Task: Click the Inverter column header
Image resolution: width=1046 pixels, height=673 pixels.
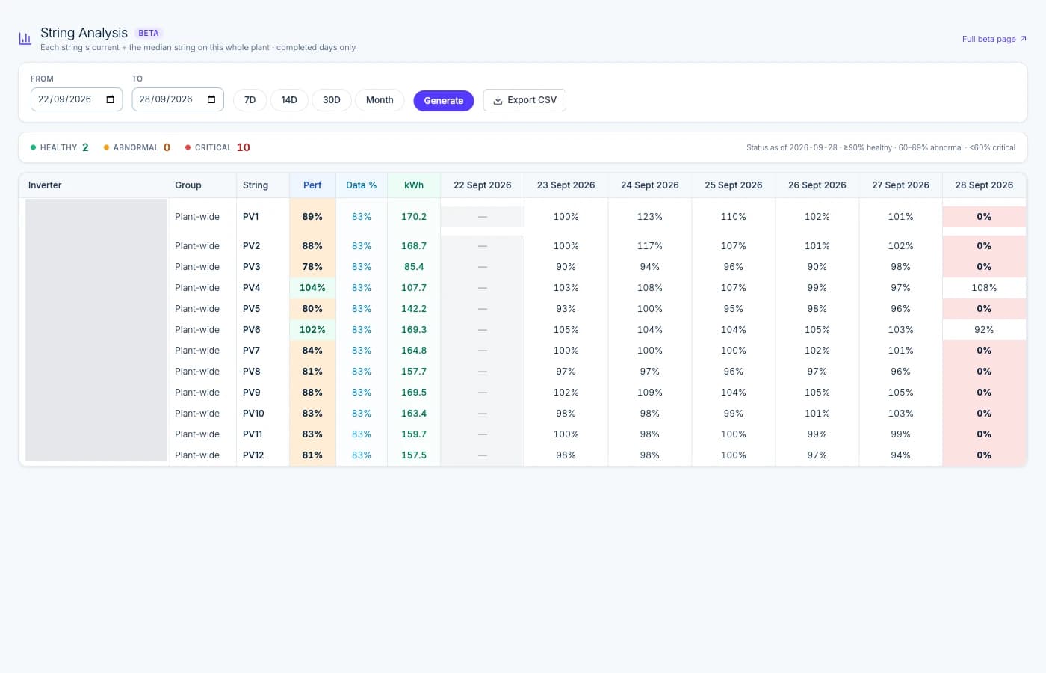Action: click(94, 185)
